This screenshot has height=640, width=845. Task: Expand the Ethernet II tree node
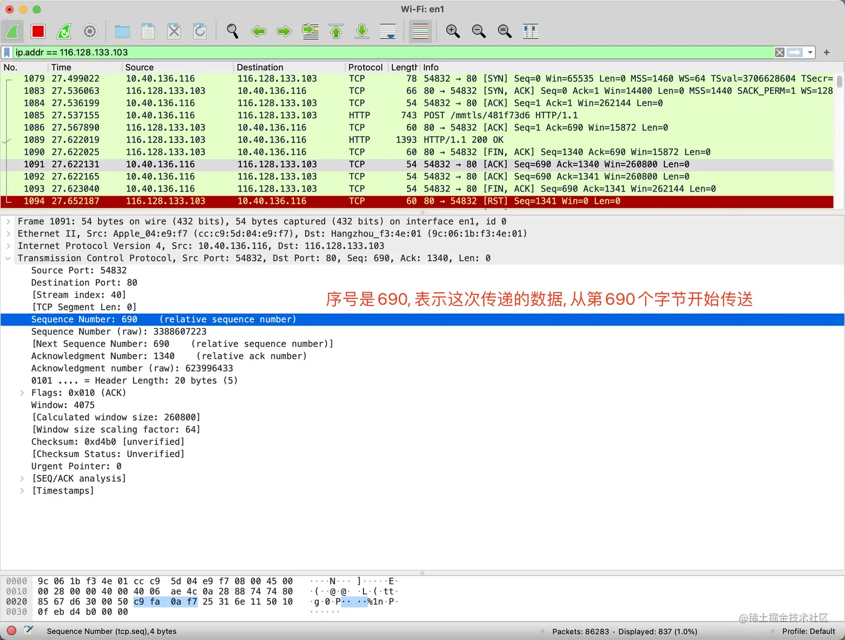pos(8,234)
